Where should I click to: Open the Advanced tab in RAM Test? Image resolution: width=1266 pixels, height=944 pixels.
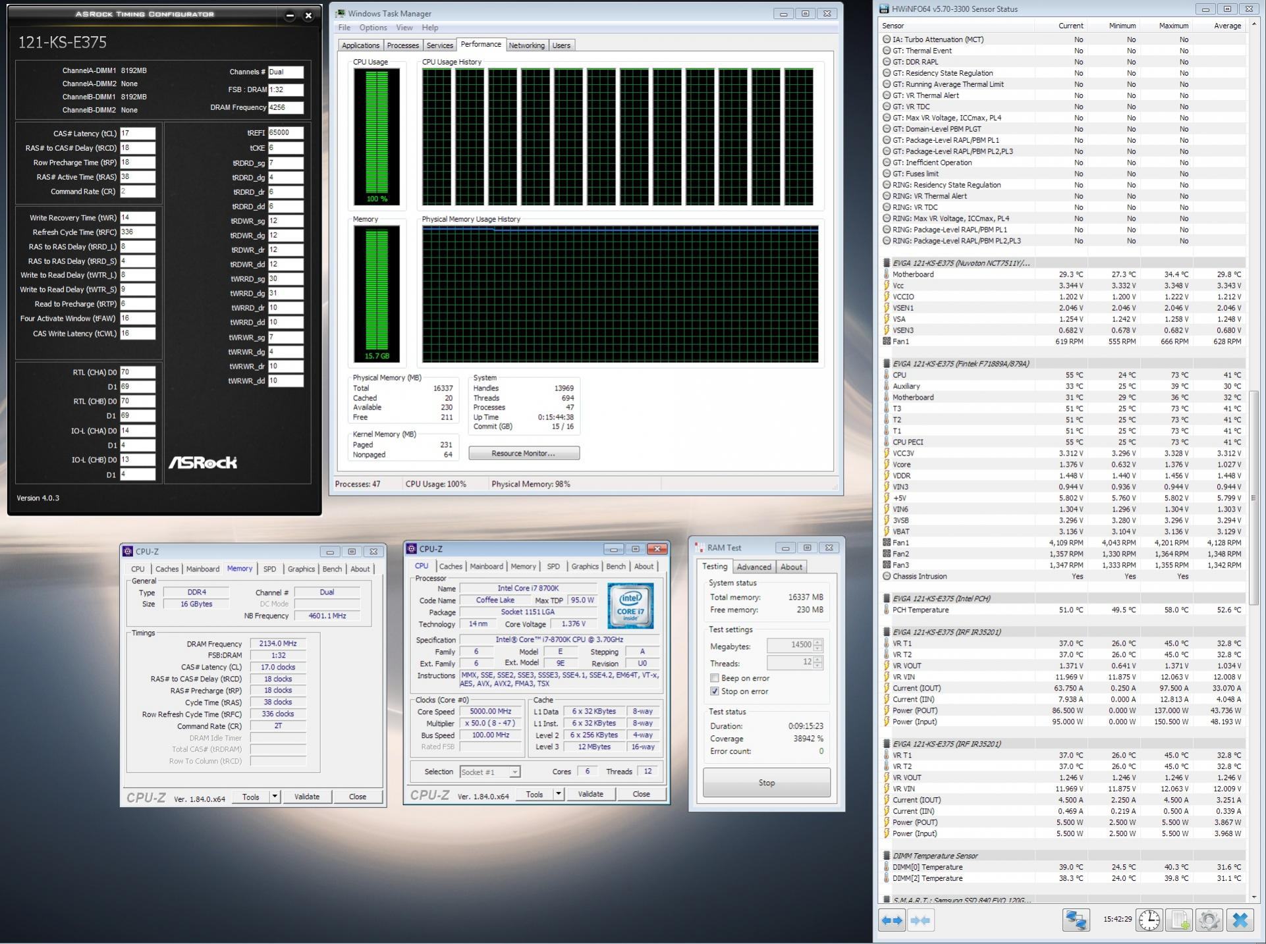[x=754, y=567]
